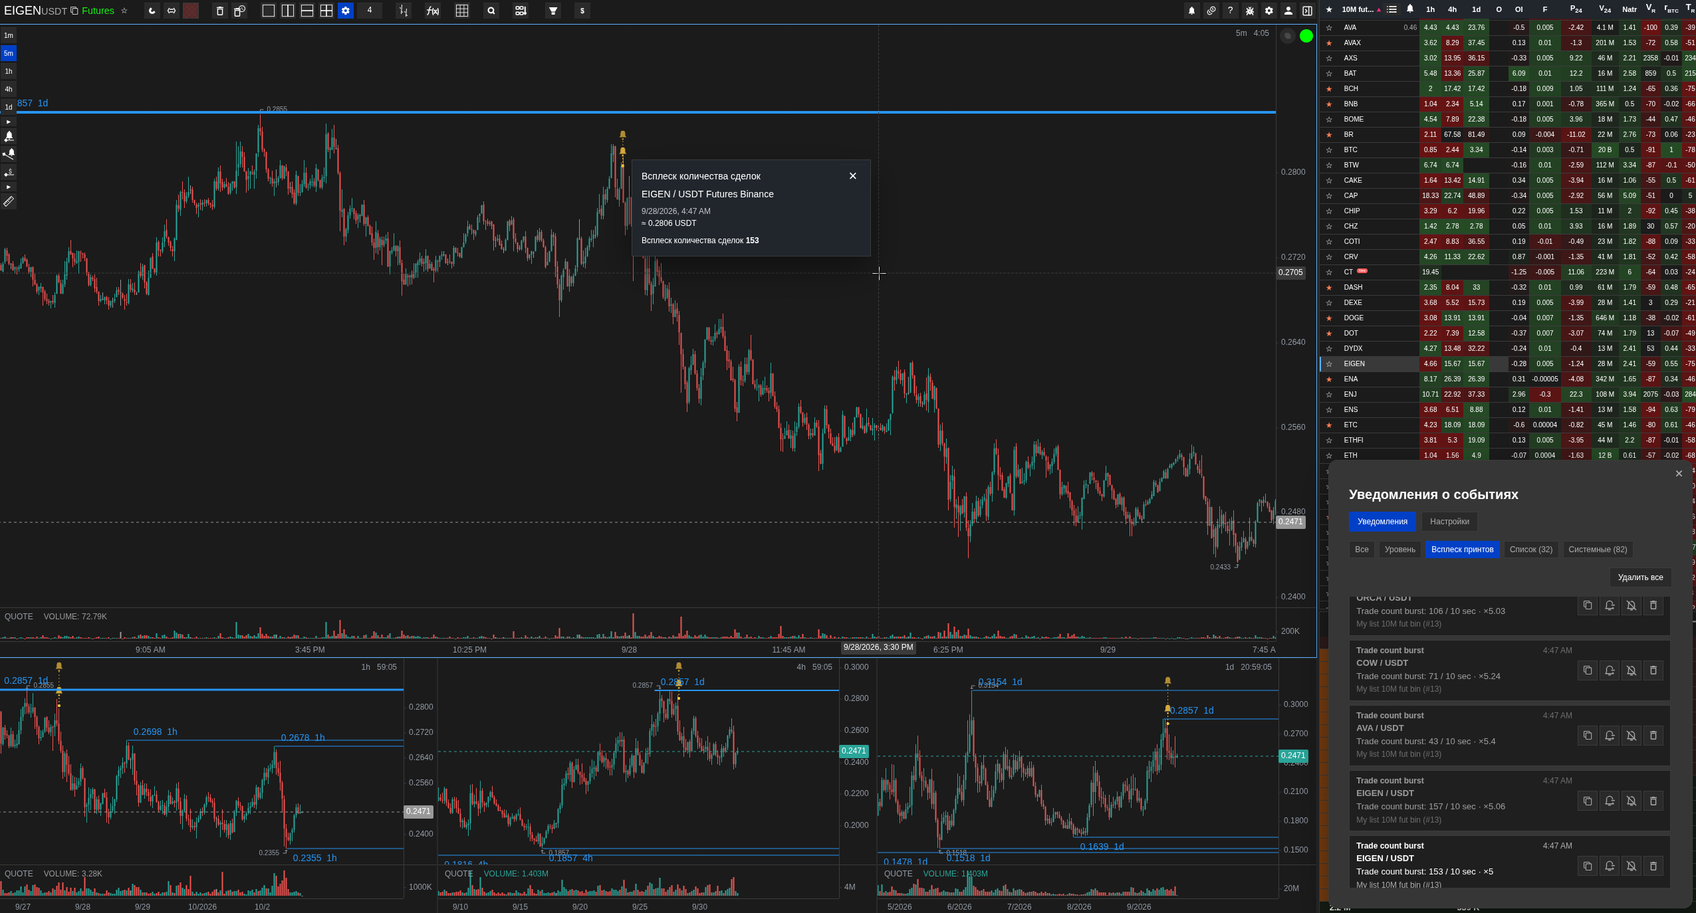The width and height of the screenshot is (1696, 913).
Task: Unfavorite the DOGE row star
Action: 1329,318
